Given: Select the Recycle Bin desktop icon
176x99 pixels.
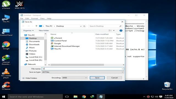Looking at the screenshot, I should click(167, 86).
